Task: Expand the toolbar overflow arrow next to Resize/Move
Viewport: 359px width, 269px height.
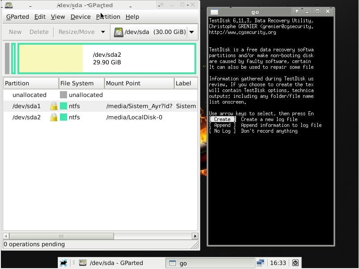Action: [103, 32]
